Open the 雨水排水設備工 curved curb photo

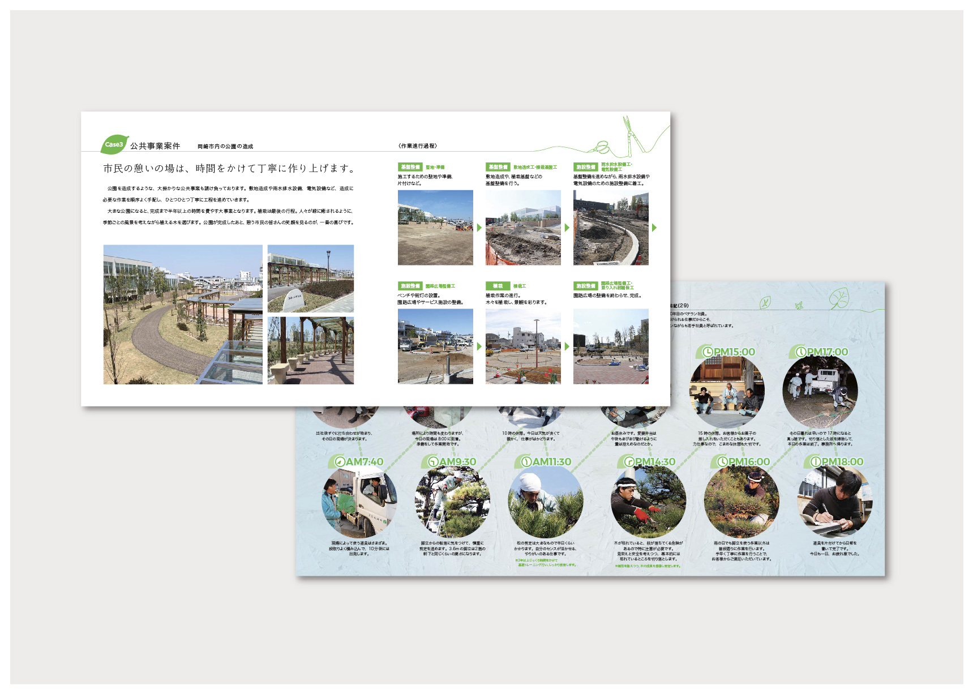[x=611, y=228]
